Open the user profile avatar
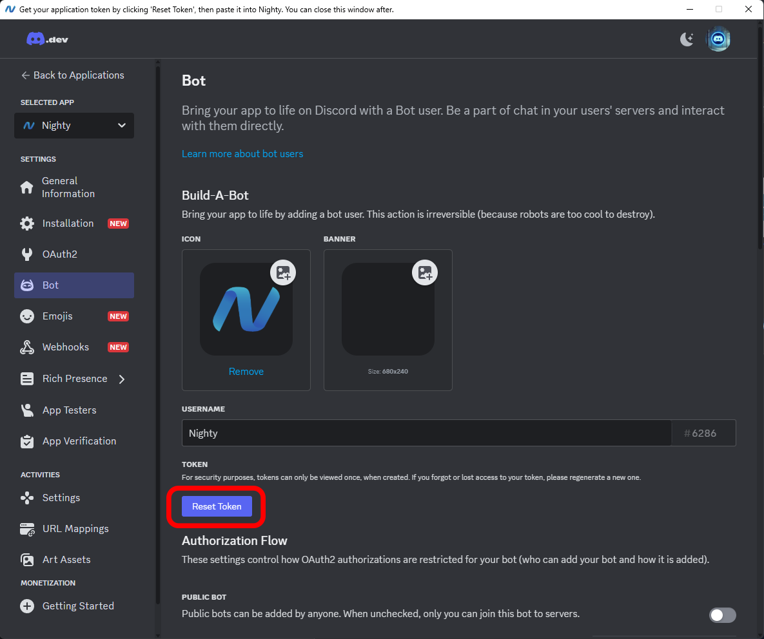This screenshot has height=639, width=764. point(718,39)
